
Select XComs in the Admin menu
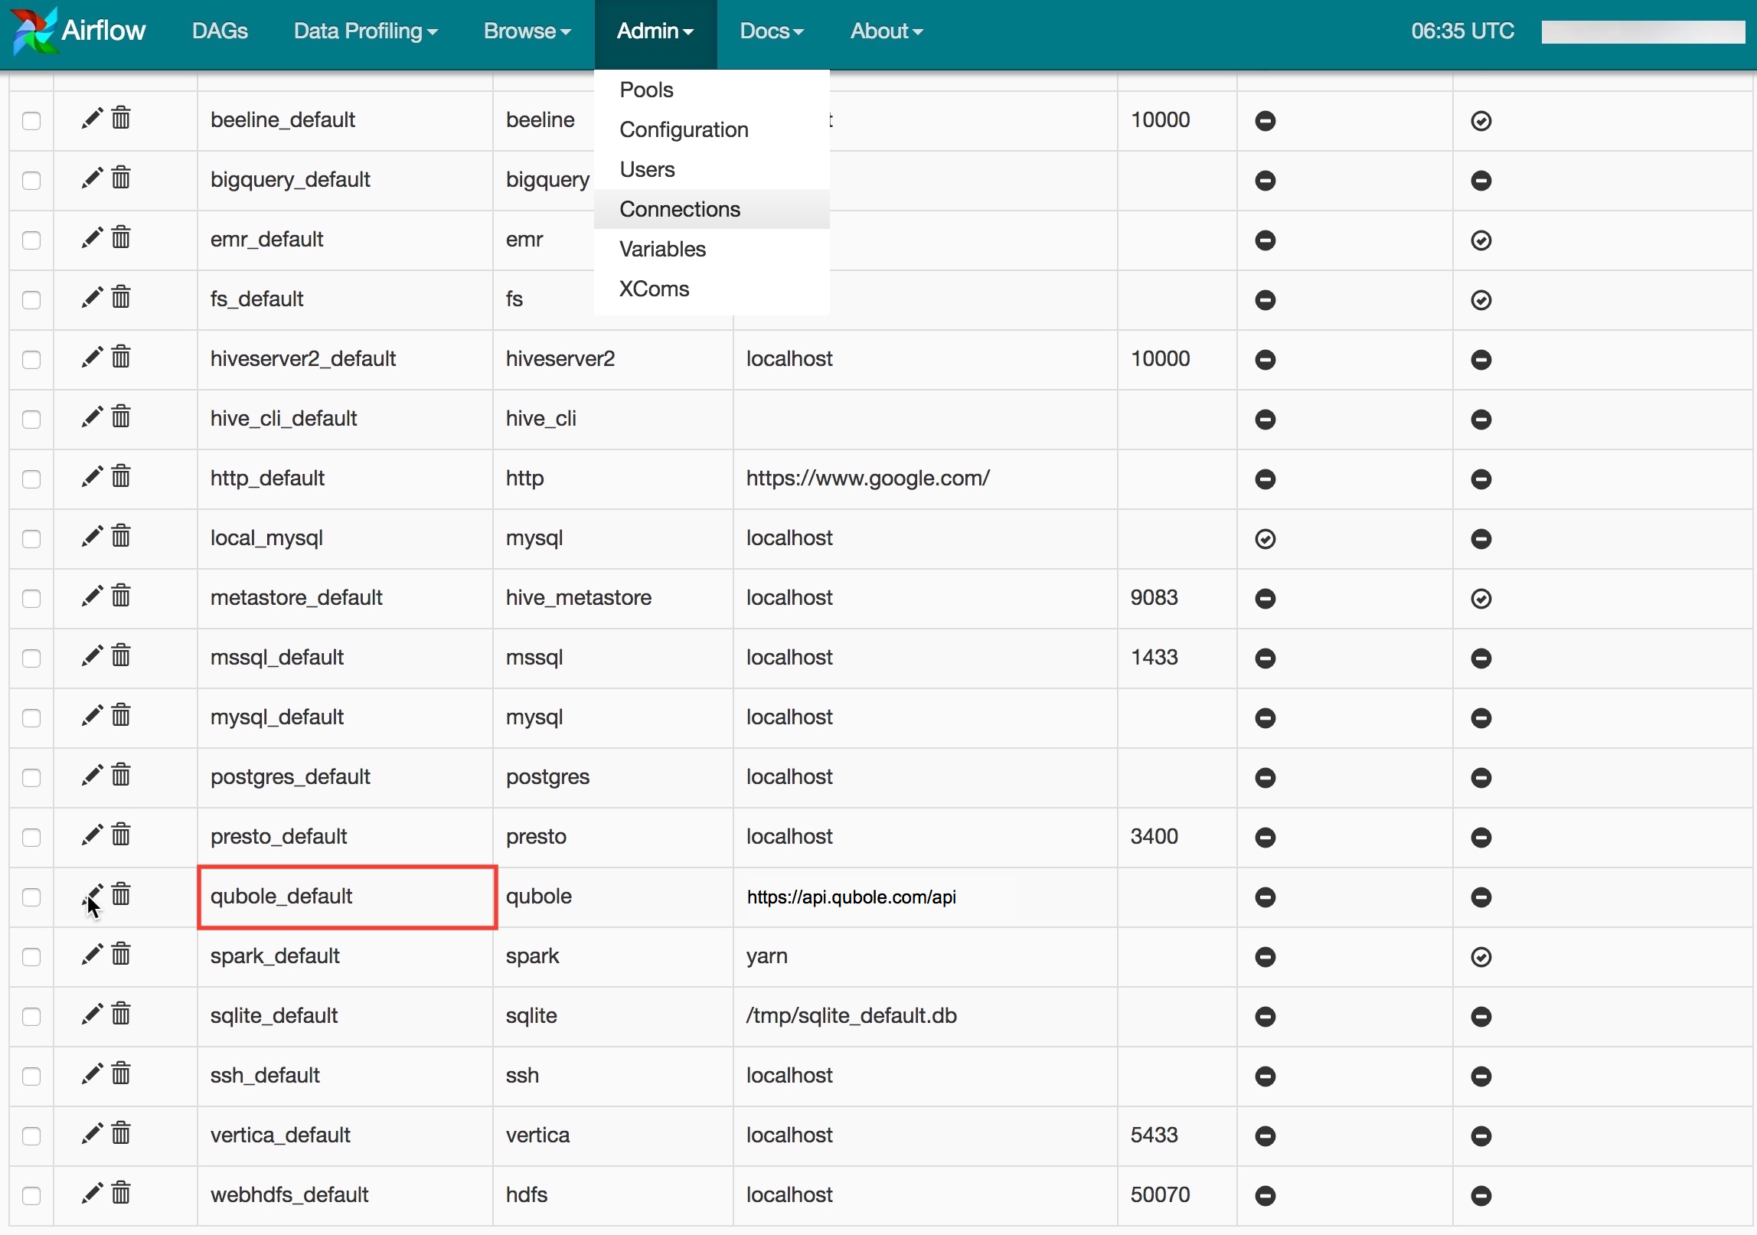pyautogui.click(x=712, y=289)
